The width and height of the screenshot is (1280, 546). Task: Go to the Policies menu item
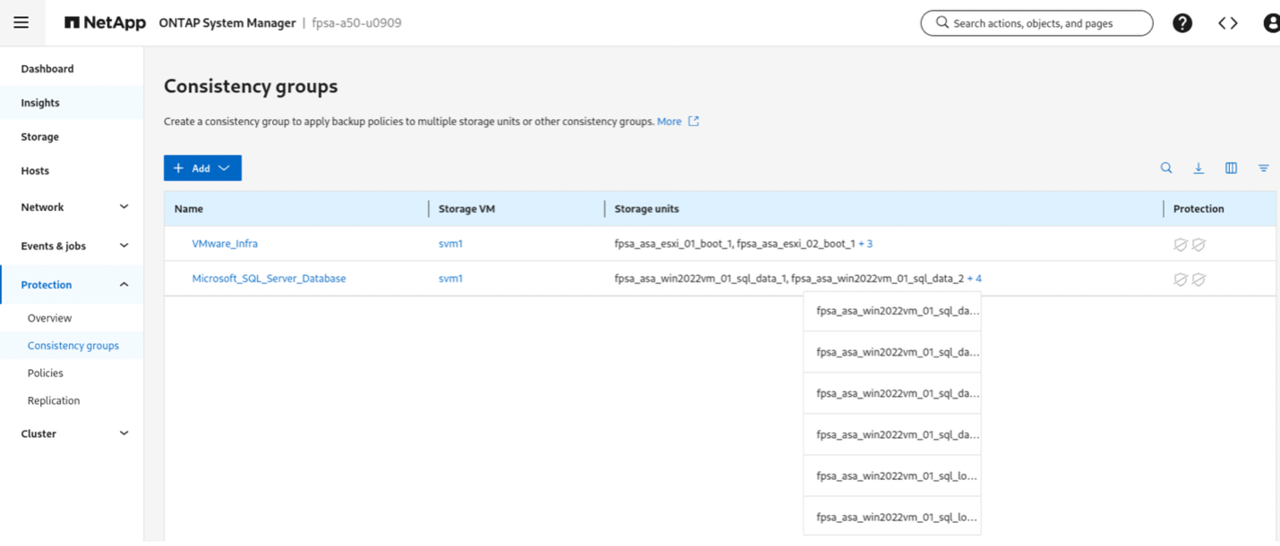[46, 373]
